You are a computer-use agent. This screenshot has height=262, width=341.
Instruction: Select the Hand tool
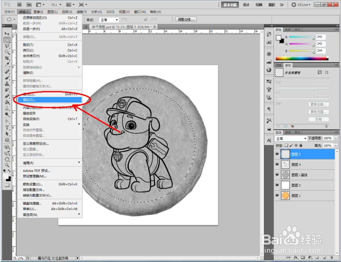click(7, 159)
